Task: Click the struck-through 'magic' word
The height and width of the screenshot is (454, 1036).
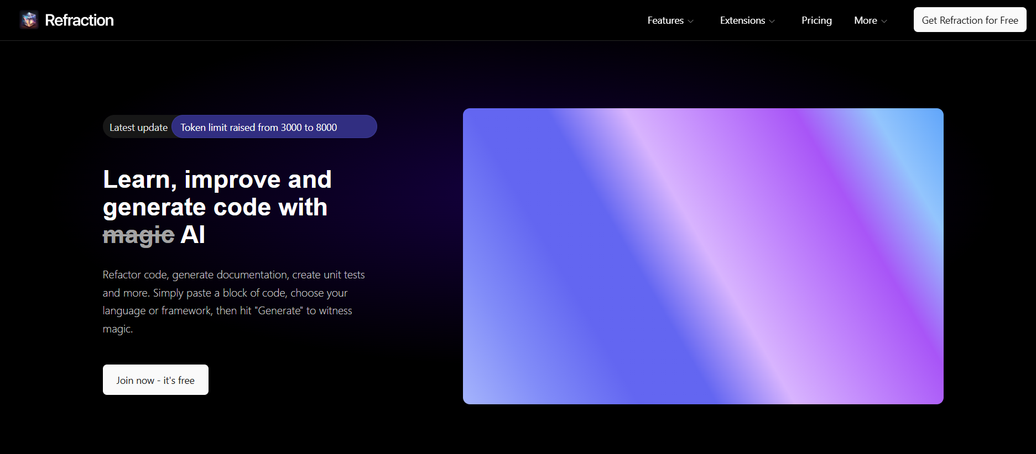Action: coord(139,235)
